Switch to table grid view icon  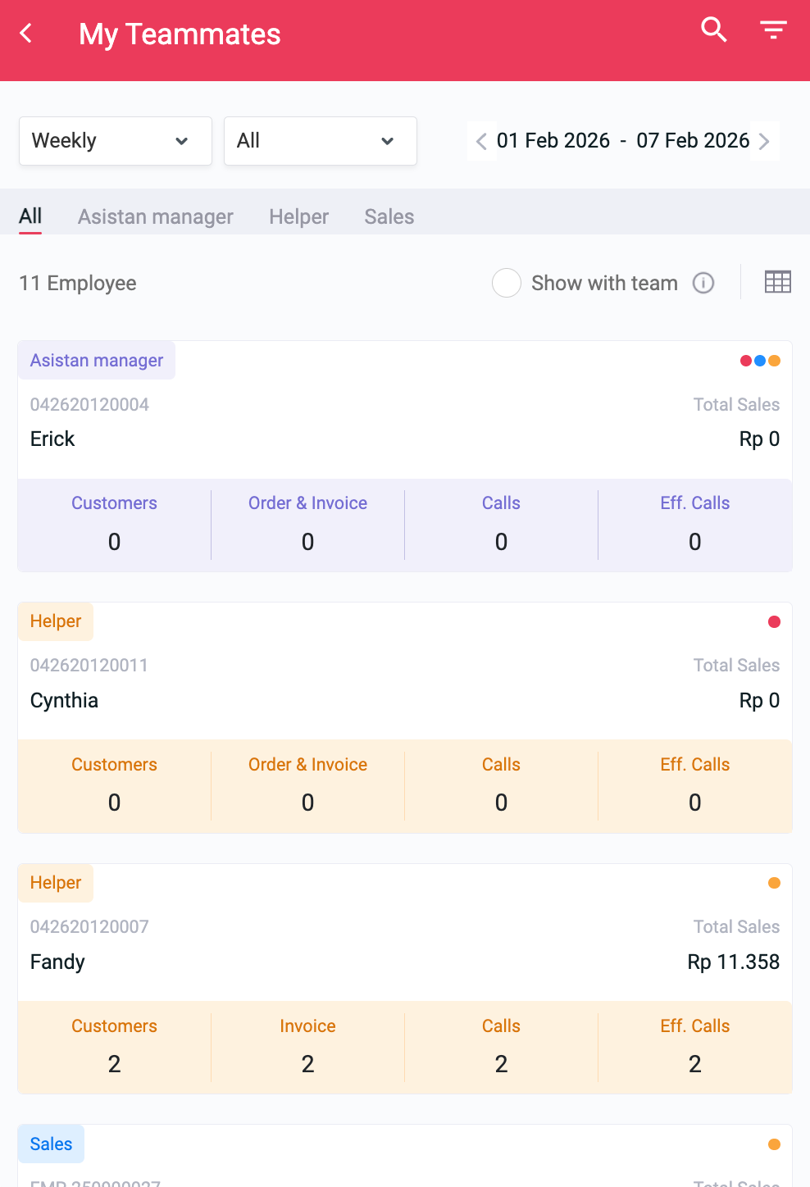click(x=777, y=283)
